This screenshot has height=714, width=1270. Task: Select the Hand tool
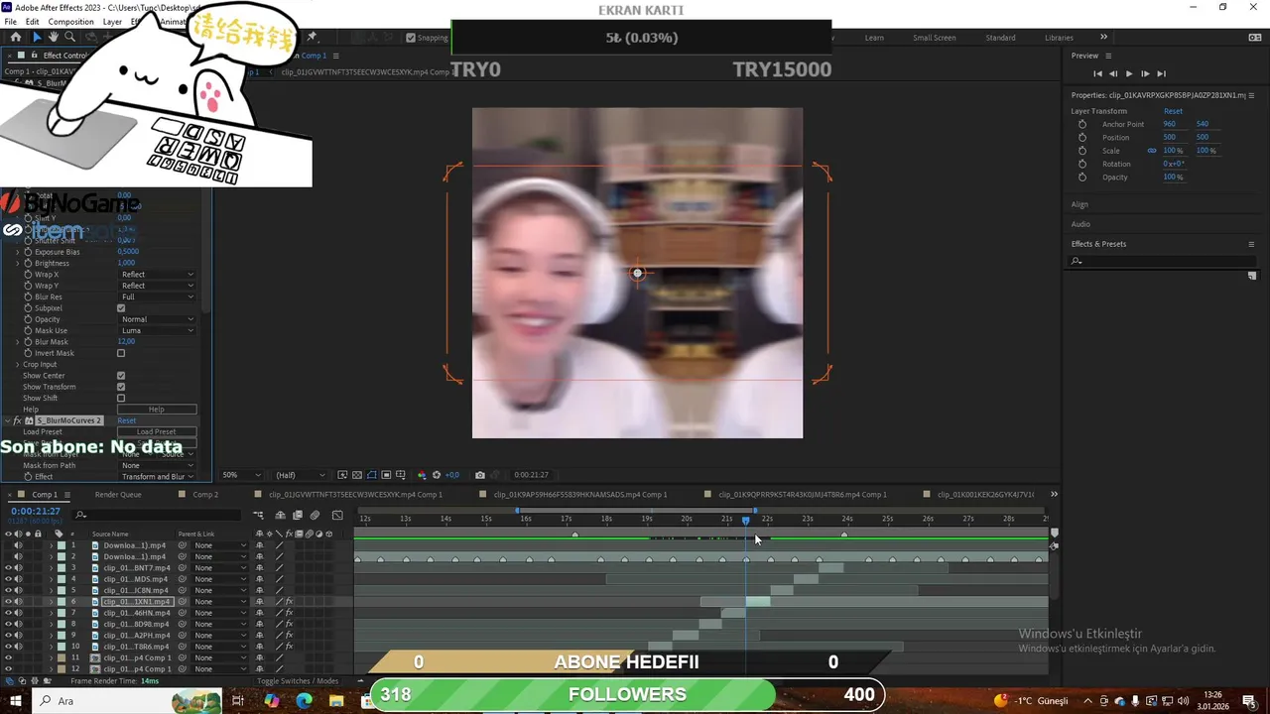[54, 37]
